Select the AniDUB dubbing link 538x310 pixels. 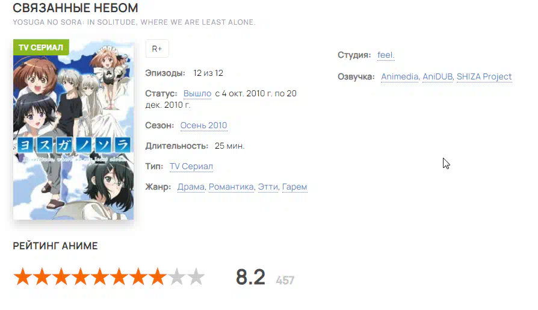438,76
